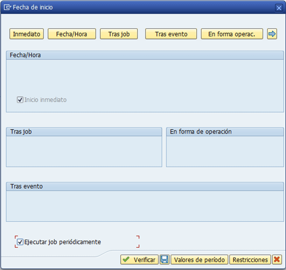Open Valores de período

[199, 260]
